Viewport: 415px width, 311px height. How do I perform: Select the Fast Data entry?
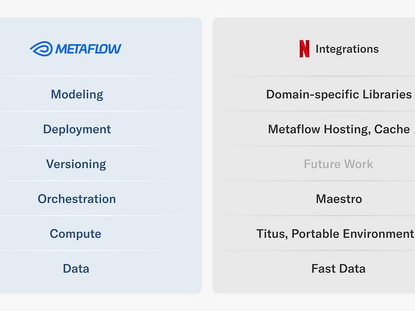339,268
